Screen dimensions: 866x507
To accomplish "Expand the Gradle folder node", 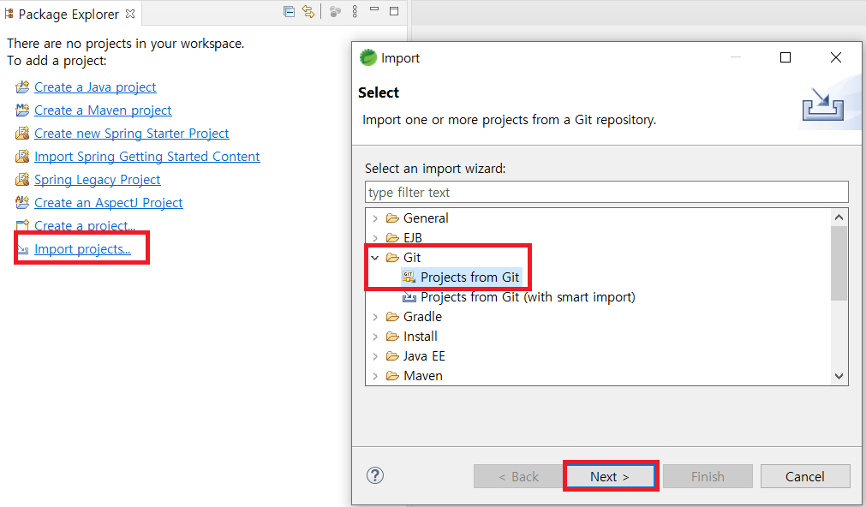I will 375,317.
